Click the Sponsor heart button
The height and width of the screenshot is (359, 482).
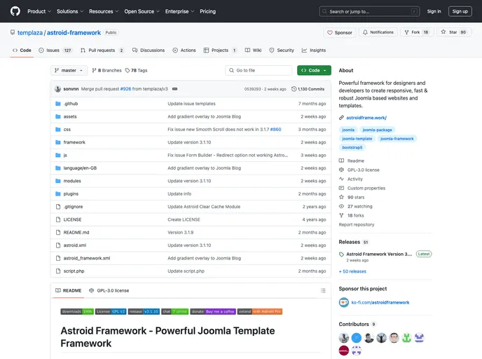tap(339, 32)
